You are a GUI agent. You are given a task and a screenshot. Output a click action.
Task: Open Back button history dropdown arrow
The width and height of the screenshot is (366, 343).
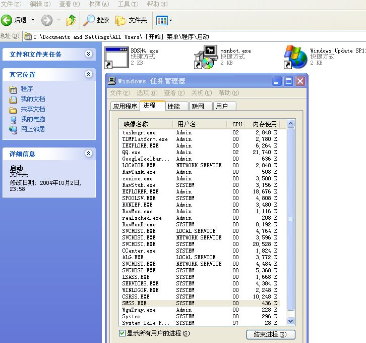point(33,20)
